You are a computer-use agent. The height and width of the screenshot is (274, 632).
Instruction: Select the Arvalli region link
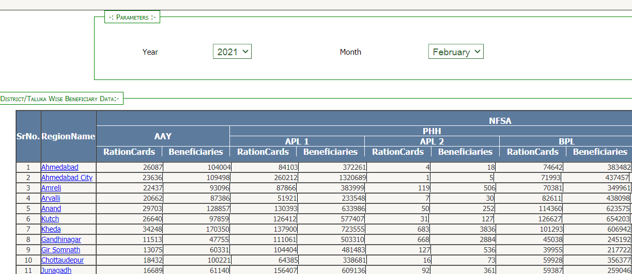point(50,198)
